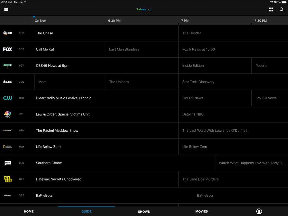
Task: Click the current time marker triangle
Action: tap(34, 17)
